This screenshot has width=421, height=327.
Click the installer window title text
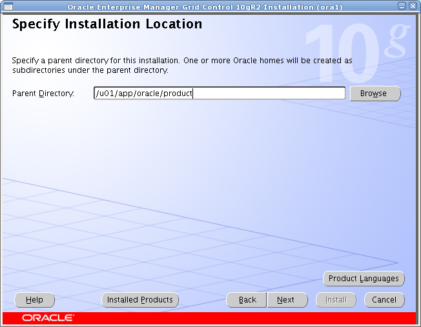pyautogui.click(x=205, y=6)
